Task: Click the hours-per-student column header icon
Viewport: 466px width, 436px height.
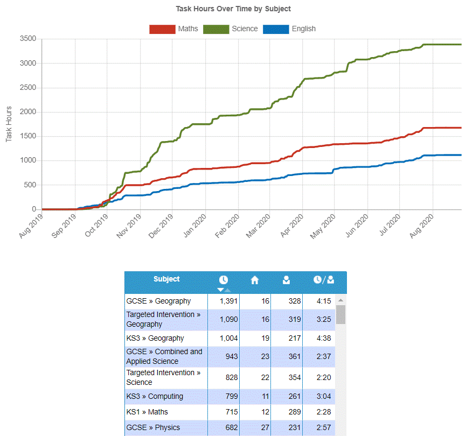Action: click(324, 279)
